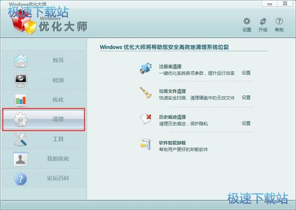
Task: Click the 升级 label in the header
Action: pos(263,30)
